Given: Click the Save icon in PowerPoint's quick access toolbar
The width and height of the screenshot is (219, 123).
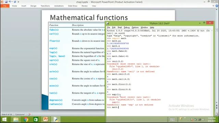Looking at the screenshot, I should (x=6, y=2).
